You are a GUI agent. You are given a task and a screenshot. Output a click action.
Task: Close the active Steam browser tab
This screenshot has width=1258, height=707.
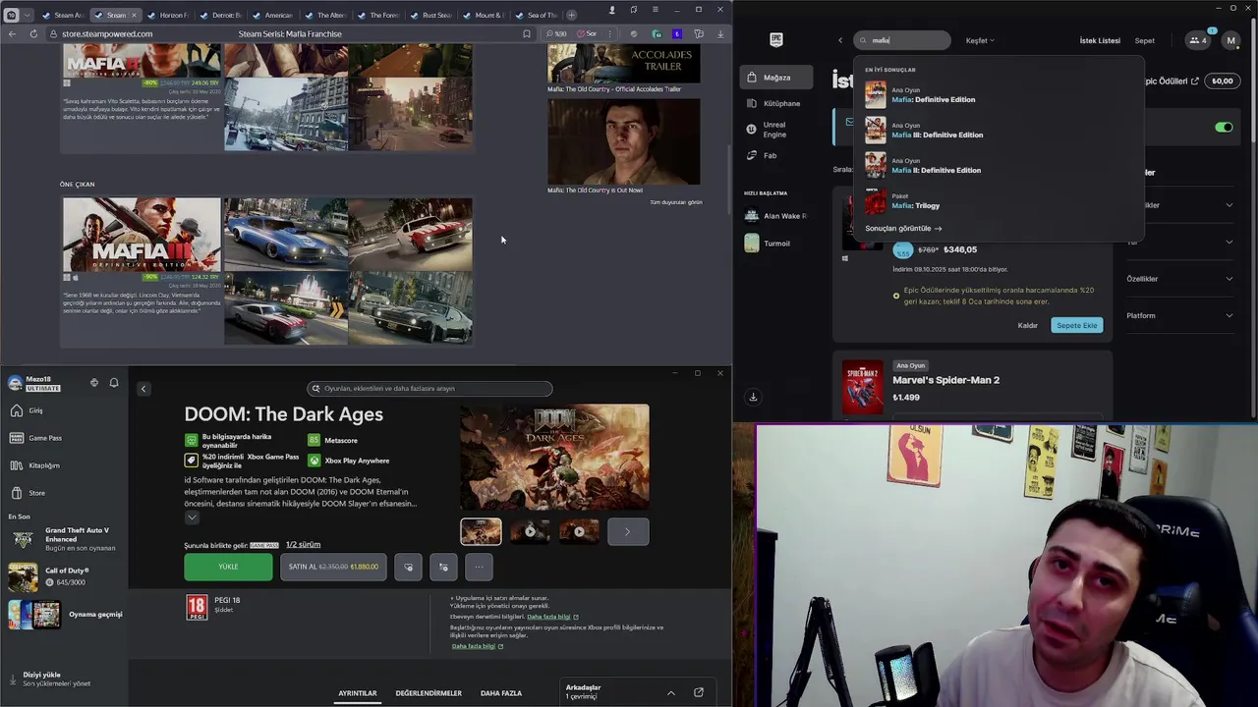coord(134,15)
